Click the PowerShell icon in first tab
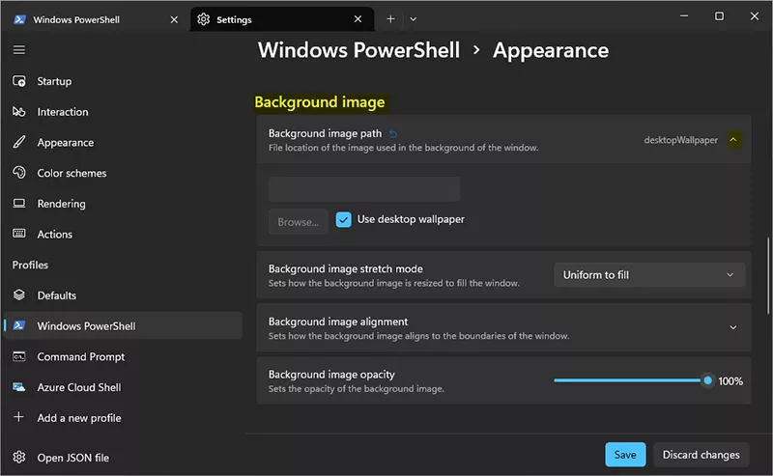Screen dimensions: 773x476 point(19,19)
